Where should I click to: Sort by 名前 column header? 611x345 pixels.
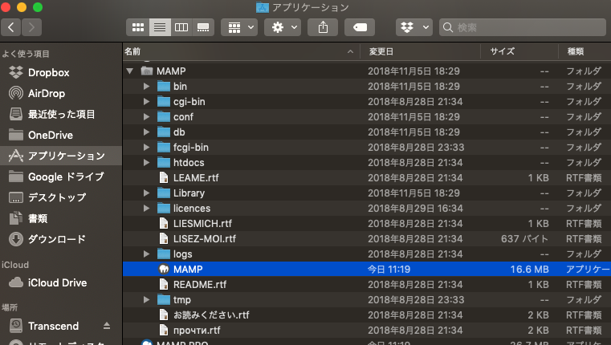click(240, 51)
